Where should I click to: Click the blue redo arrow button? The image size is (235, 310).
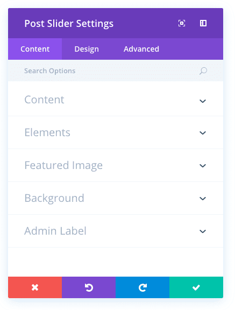143,287
